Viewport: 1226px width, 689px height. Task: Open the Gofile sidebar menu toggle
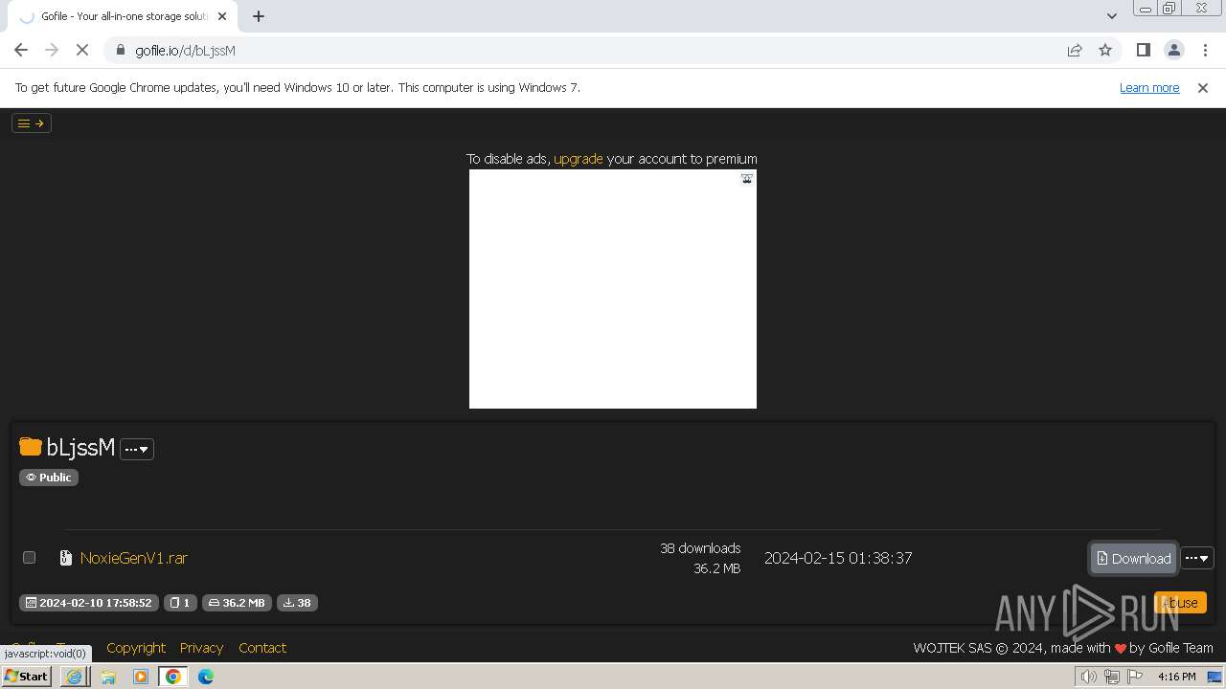pyautogui.click(x=31, y=122)
